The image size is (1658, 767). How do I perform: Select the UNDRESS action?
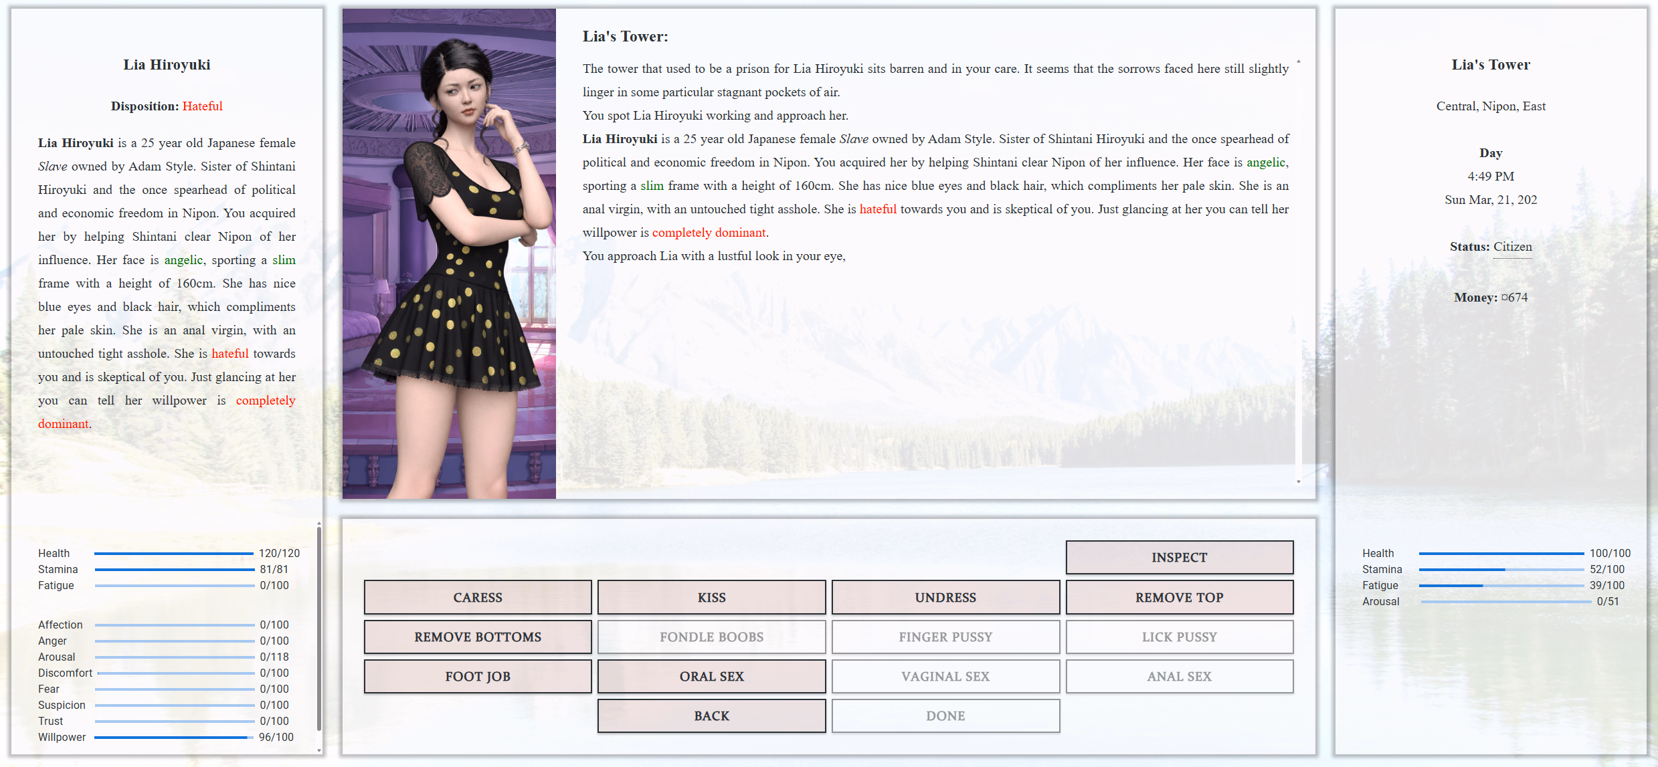pyautogui.click(x=945, y=597)
